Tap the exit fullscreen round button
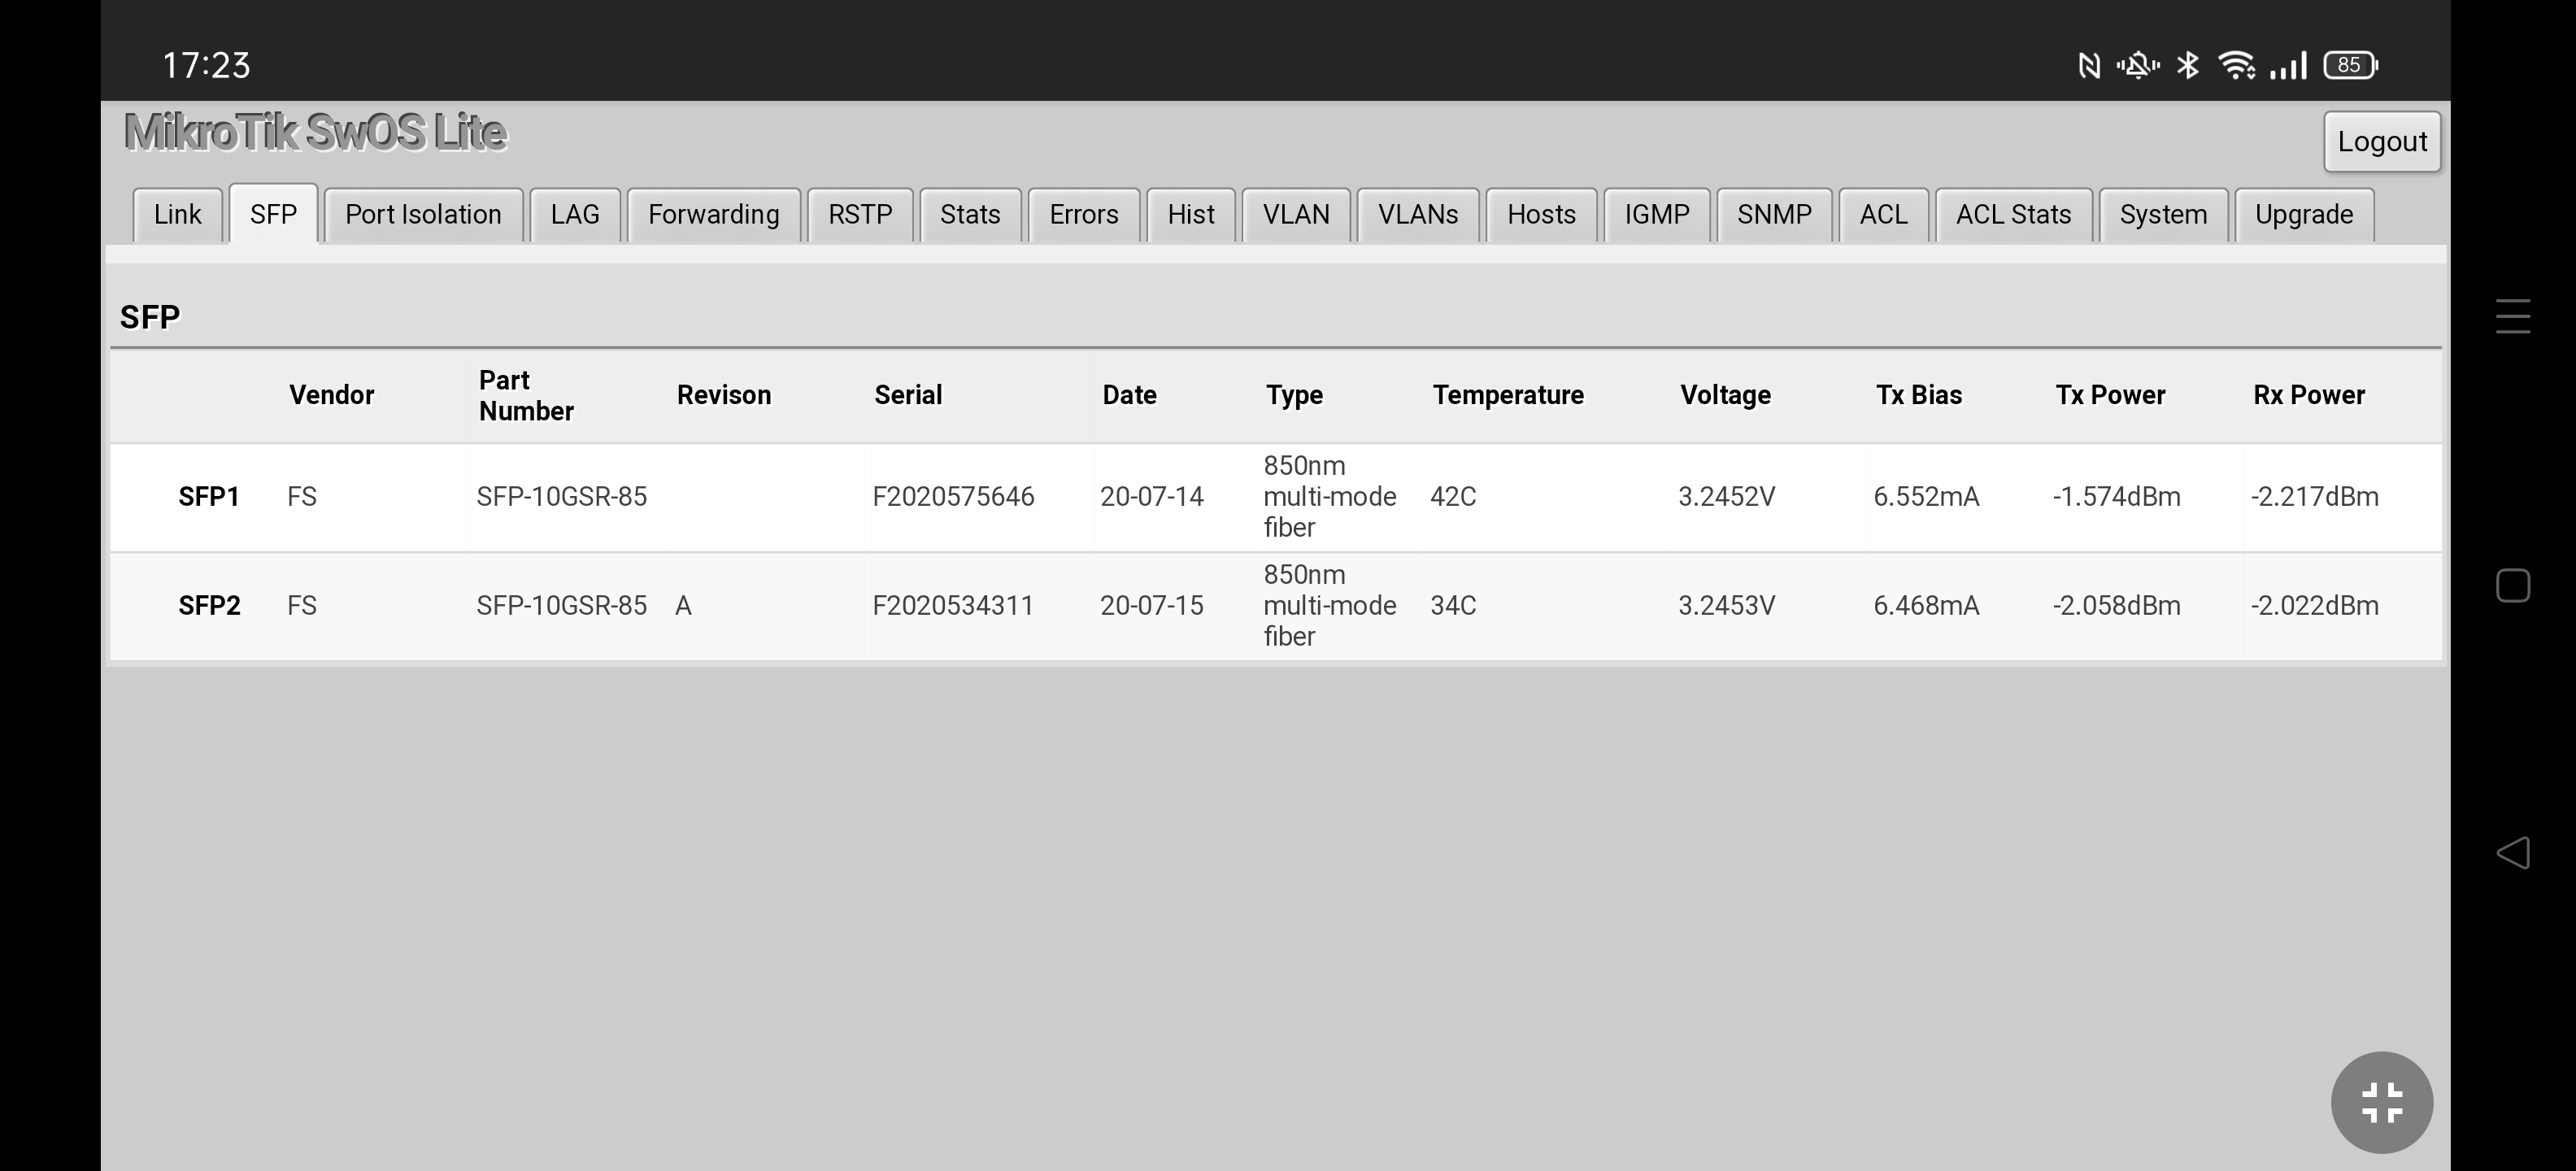The image size is (2576, 1171). (2381, 1102)
